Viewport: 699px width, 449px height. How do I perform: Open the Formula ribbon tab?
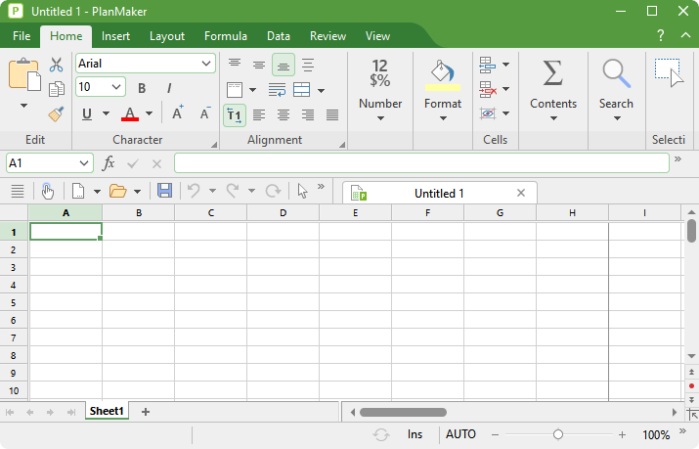pyautogui.click(x=225, y=36)
